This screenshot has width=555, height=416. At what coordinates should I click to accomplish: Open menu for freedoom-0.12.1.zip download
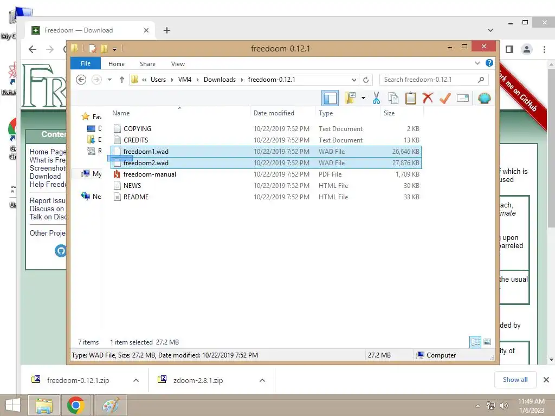pyautogui.click(x=136, y=380)
